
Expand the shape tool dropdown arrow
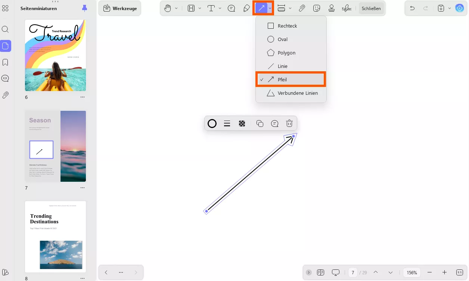pyautogui.click(x=270, y=8)
